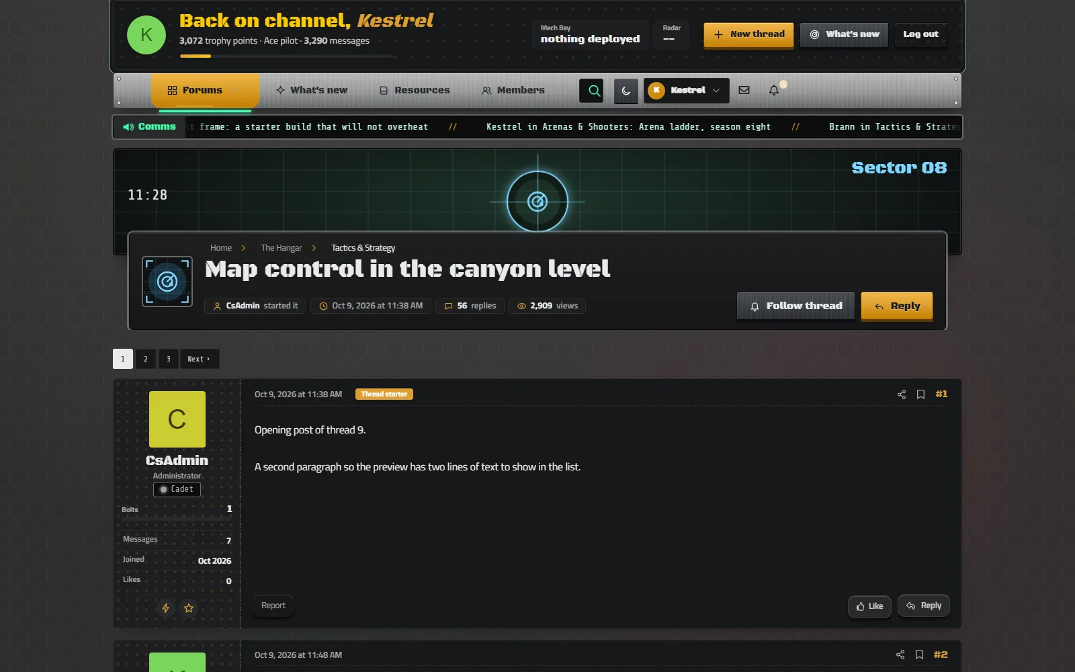Click CsAdmin's lightning bolt badge icon
Viewport: 1075px width, 672px height.
[x=165, y=608]
